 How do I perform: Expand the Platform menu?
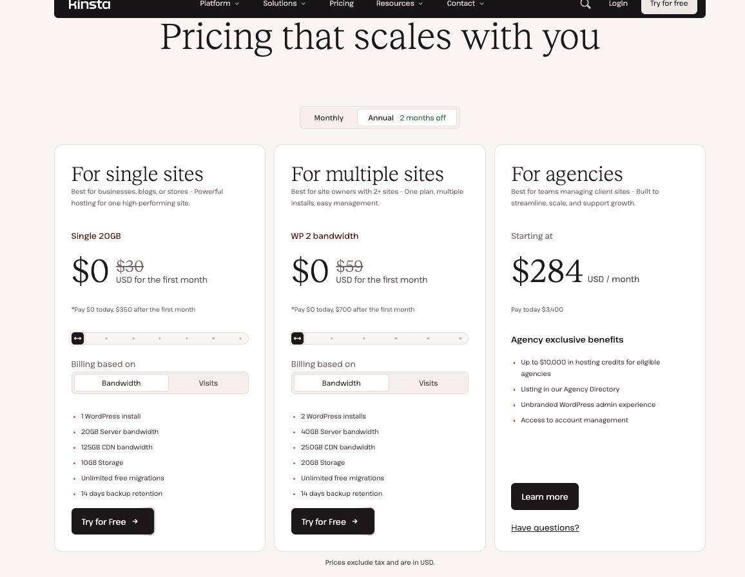[220, 4]
